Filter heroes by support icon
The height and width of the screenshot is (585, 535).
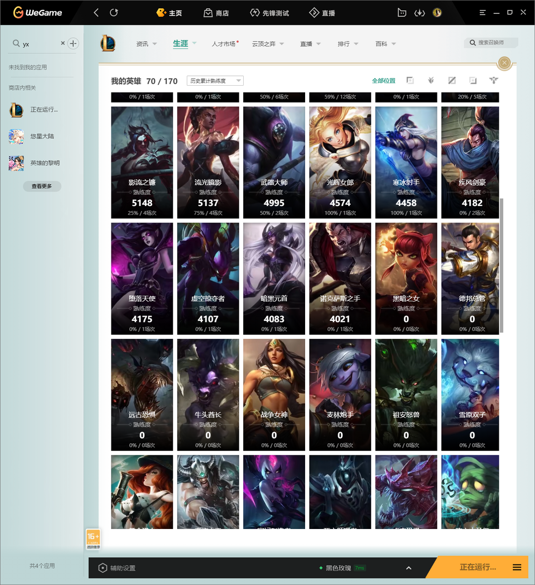click(x=493, y=80)
